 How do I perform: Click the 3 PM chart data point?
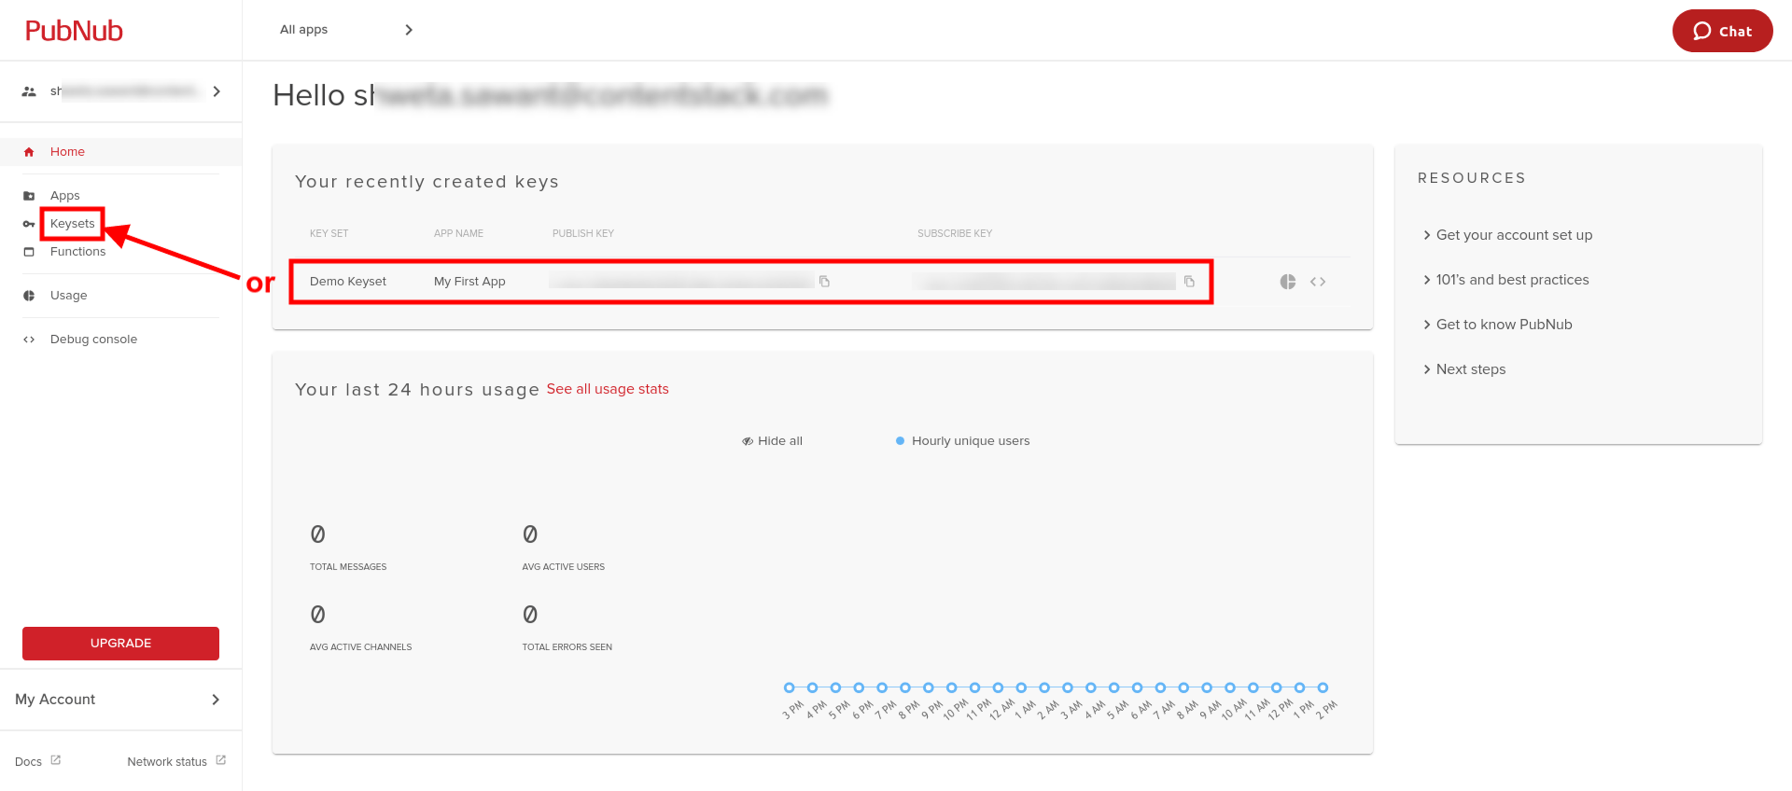coord(789,687)
